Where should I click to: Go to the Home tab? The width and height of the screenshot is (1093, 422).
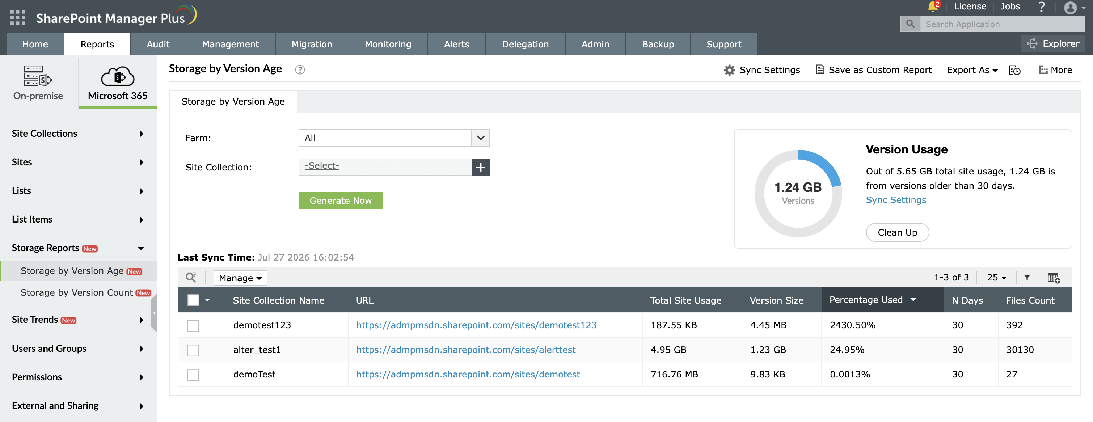click(x=35, y=44)
